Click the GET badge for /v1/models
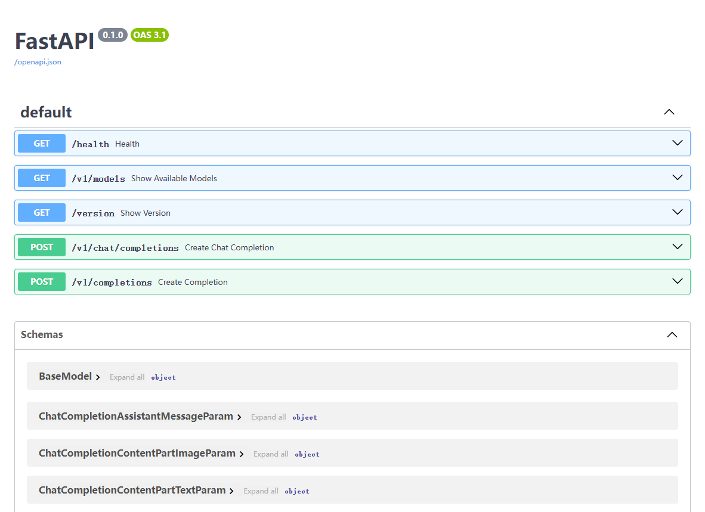The width and height of the screenshot is (705, 512). tap(42, 178)
